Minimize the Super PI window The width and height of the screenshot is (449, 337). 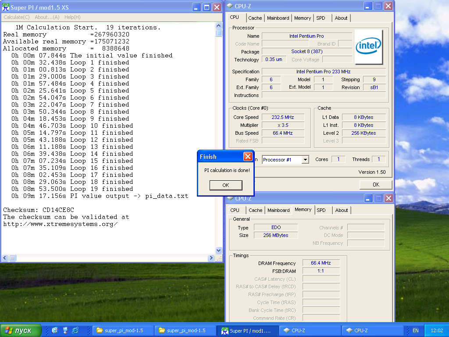tap(196, 7)
